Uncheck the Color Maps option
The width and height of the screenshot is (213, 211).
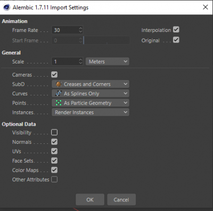[54, 170]
